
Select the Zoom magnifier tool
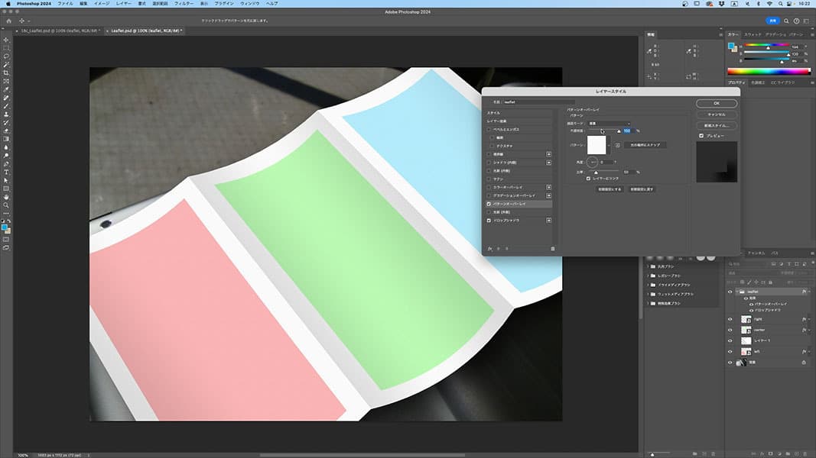[x=6, y=205]
